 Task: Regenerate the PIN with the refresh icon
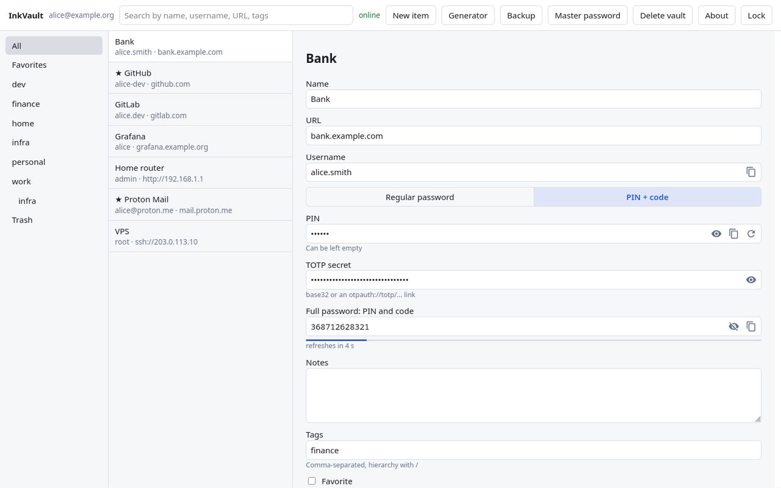point(751,234)
